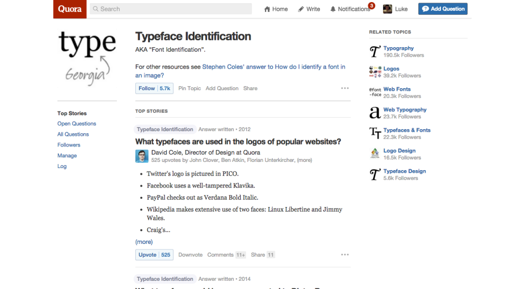Click the Logo Design topic icon
The height and width of the screenshot is (289, 525).
(375, 154)
